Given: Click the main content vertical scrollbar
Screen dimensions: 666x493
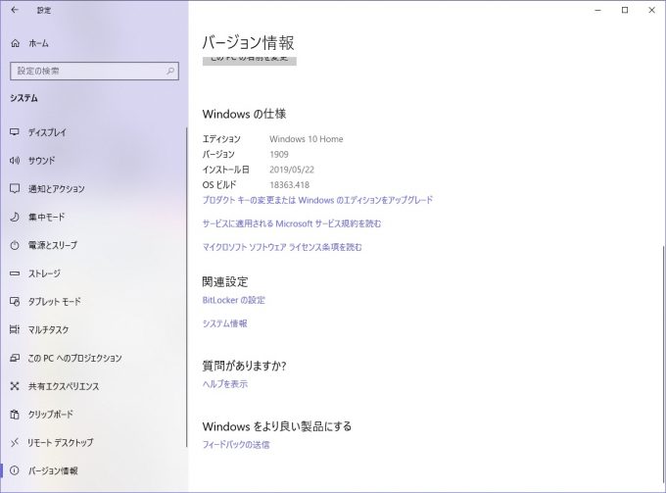Looking at the screenshot, I should 663,366.
